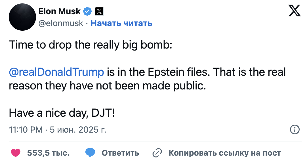Click the circled info icon
Screen dimensions: 307x163
click(x=295, y=130)
